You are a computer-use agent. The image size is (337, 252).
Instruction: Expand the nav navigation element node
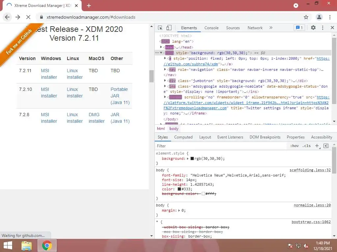pyautogui.click(x=165, y=70)
